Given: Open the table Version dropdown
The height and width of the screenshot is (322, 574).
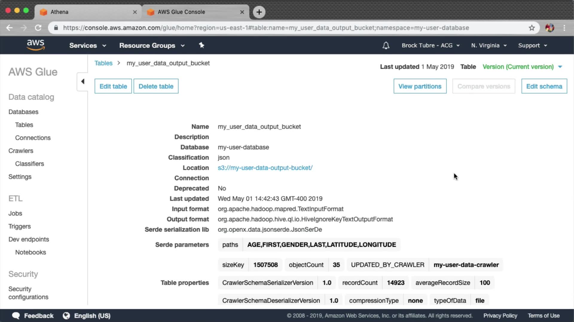Looking at the screenshot, I should pyautogui.click(x=522, y=66).
